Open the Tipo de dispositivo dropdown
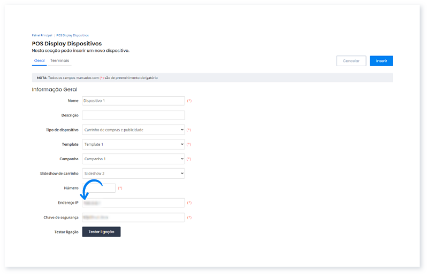This screenshot has height=275, width=428. (x=133, y=130)
